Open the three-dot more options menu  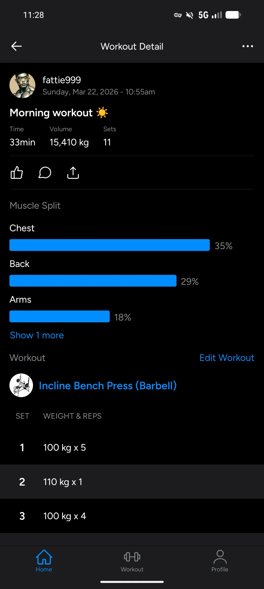point(247,46)
